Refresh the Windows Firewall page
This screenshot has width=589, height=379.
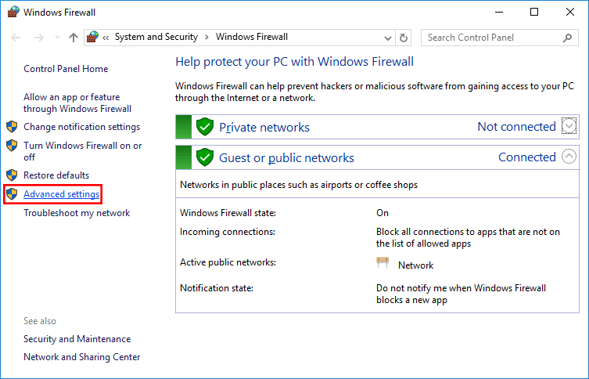[x=404, y=38]
